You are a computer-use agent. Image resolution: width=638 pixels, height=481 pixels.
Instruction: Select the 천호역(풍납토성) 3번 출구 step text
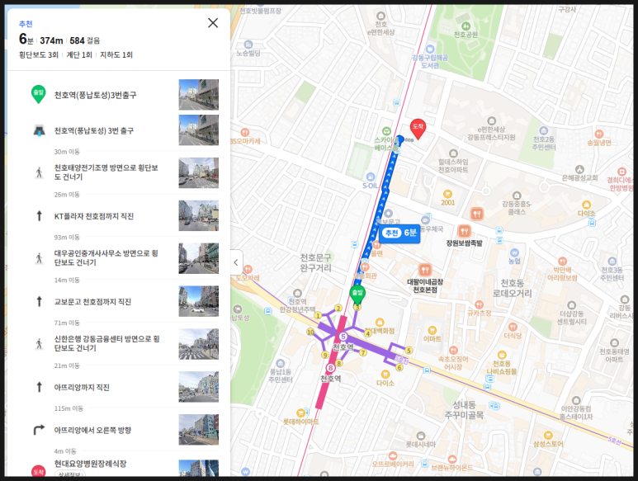(94, 130)
